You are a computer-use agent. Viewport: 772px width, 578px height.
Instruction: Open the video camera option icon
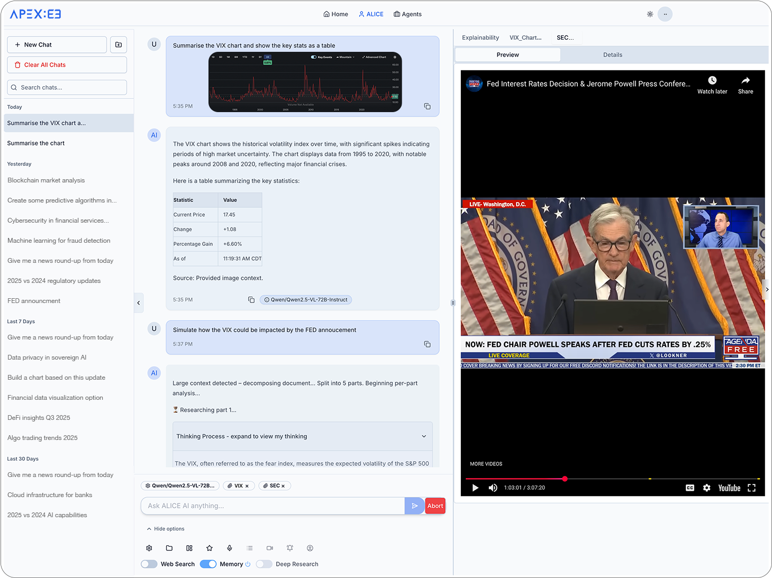(x=270, y=548)
